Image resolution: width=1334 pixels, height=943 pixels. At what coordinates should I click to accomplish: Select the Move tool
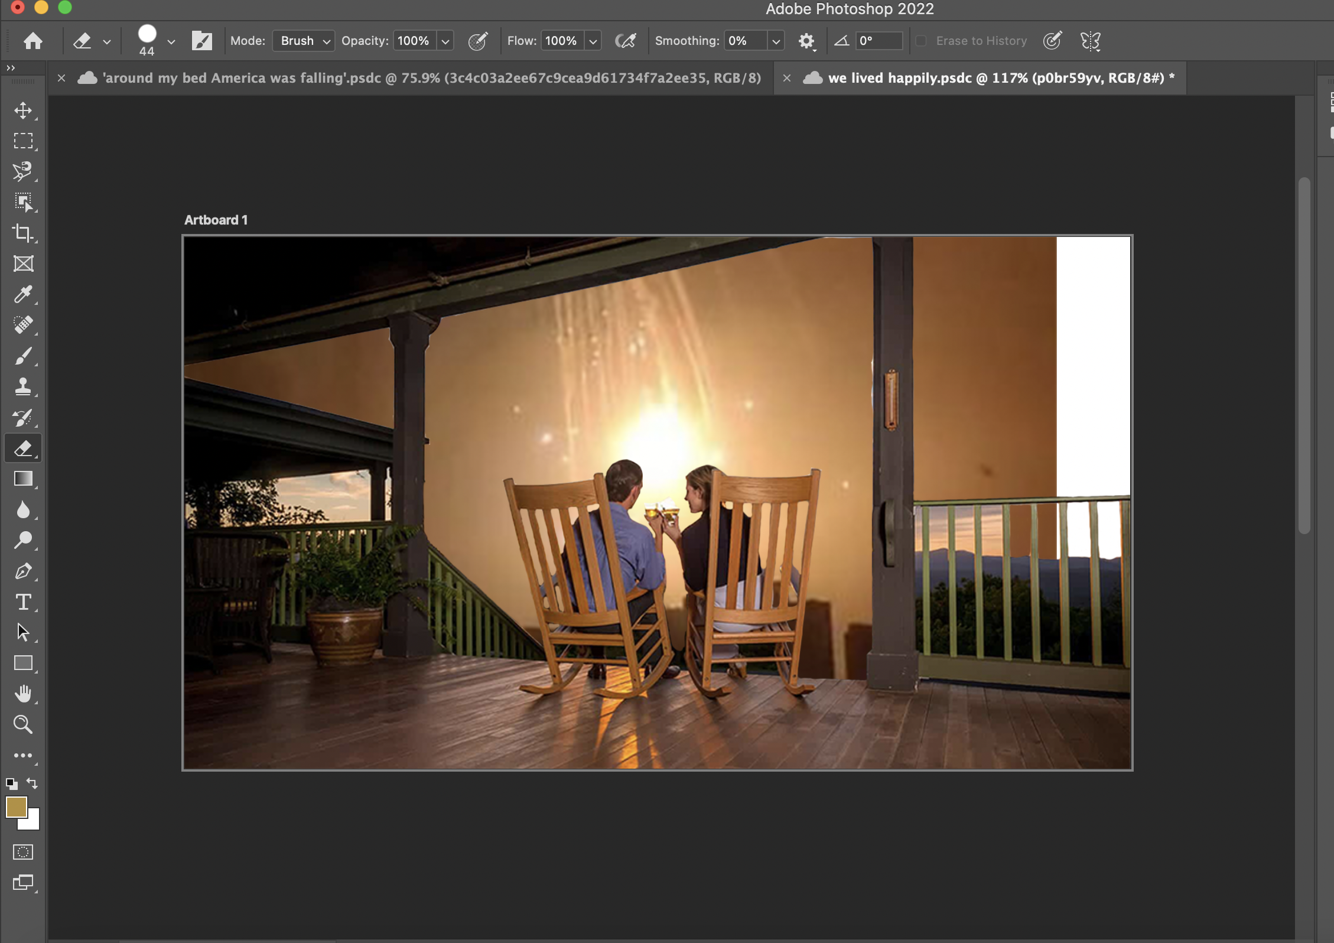pyautogui.click(x=24, y=109)
